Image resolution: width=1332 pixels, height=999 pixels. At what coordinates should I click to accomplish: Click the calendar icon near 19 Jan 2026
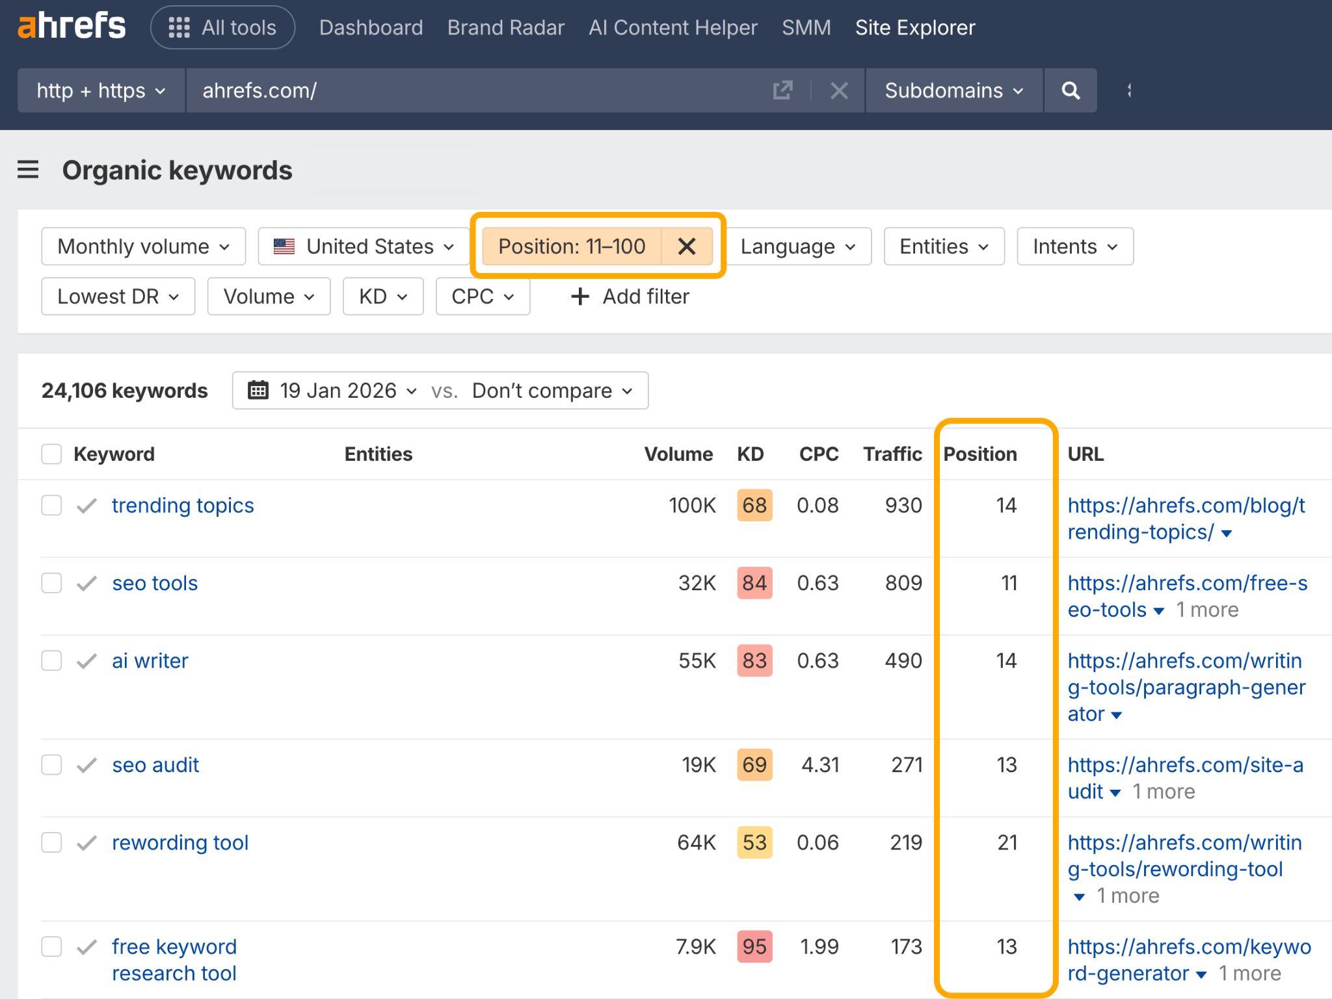(258, 390)
